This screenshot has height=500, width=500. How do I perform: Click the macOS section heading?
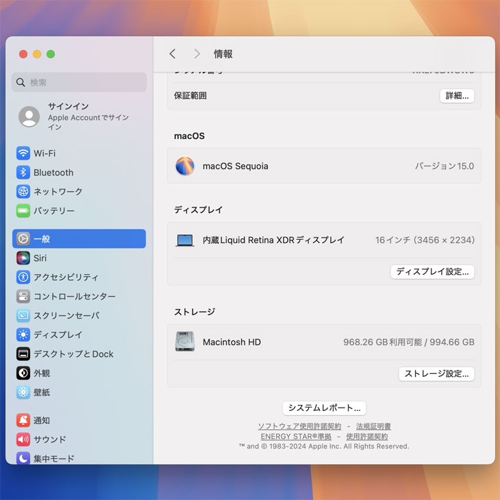click(190, 136)
